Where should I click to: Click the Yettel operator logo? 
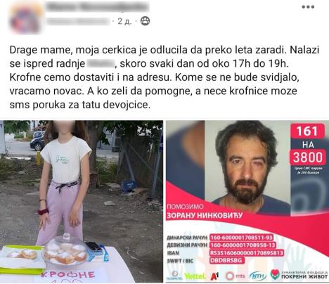pyautogui.click(x=195, y=276)
